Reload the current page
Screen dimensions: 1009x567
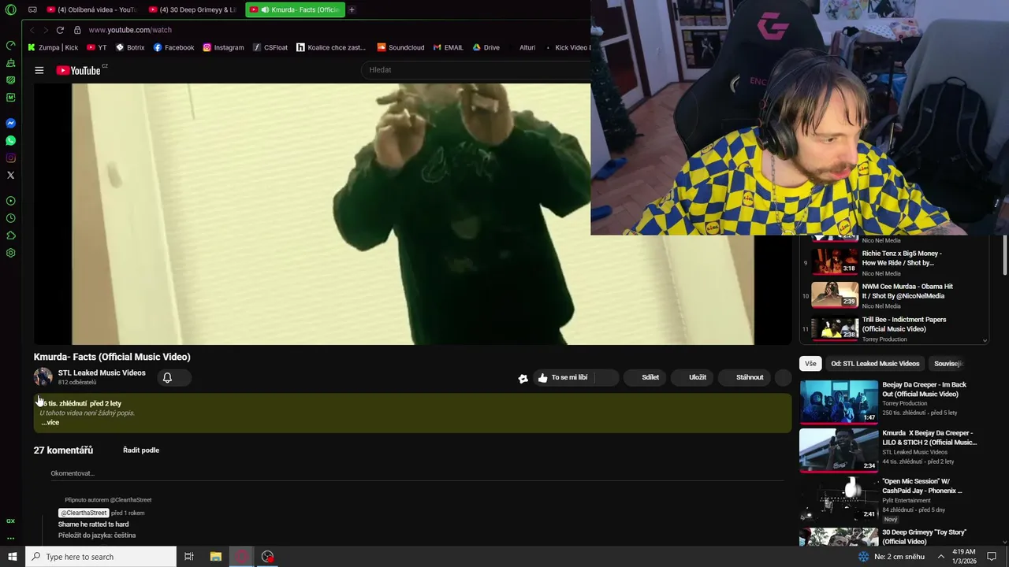(60, 30)
